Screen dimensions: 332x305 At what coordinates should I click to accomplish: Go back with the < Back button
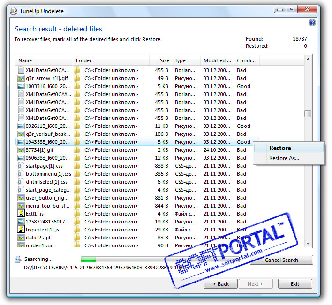tap(220, 284)
